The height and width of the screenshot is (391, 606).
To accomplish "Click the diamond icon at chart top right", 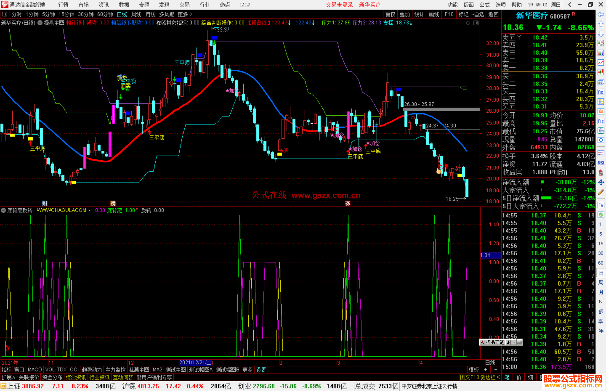I will click(468, 23).
